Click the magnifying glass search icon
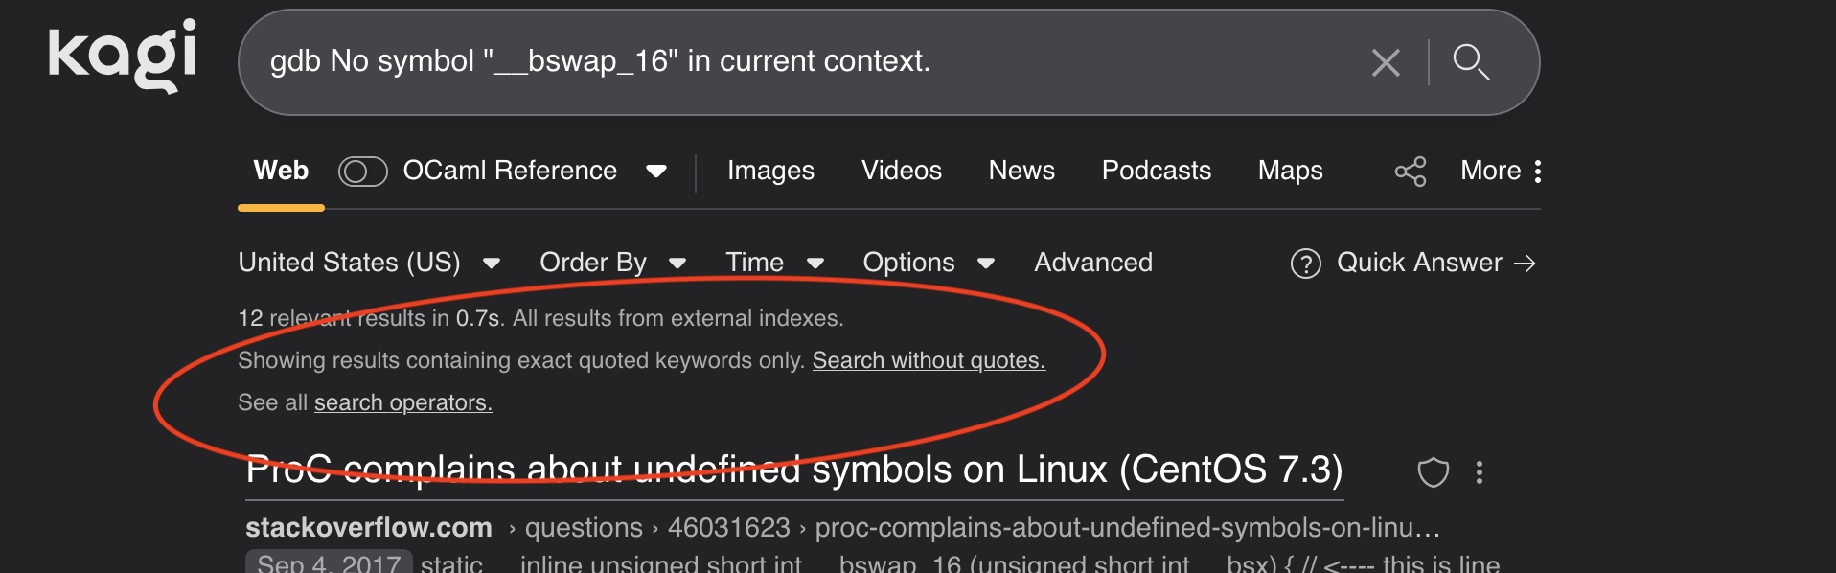Screen dimensions: 1836x573 pyautogui.click(x=1470, y=62)
